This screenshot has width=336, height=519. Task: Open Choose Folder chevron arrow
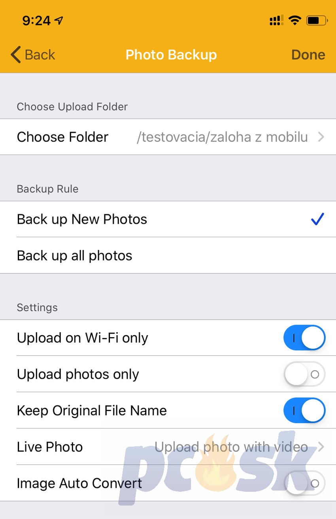(x=321, y=137)
